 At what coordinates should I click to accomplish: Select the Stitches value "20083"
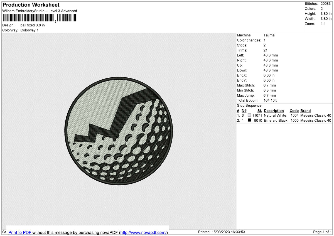pyautogui.click(x=326, y=4)
